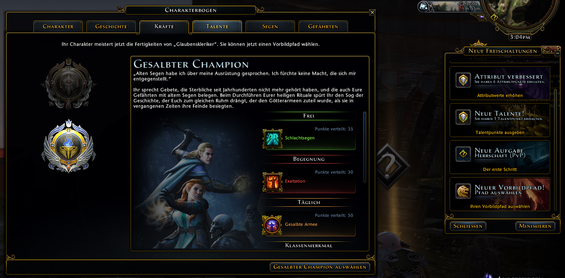Click the Neue Talente shield icon
This screenshot has height=278, width=565.
463,117
